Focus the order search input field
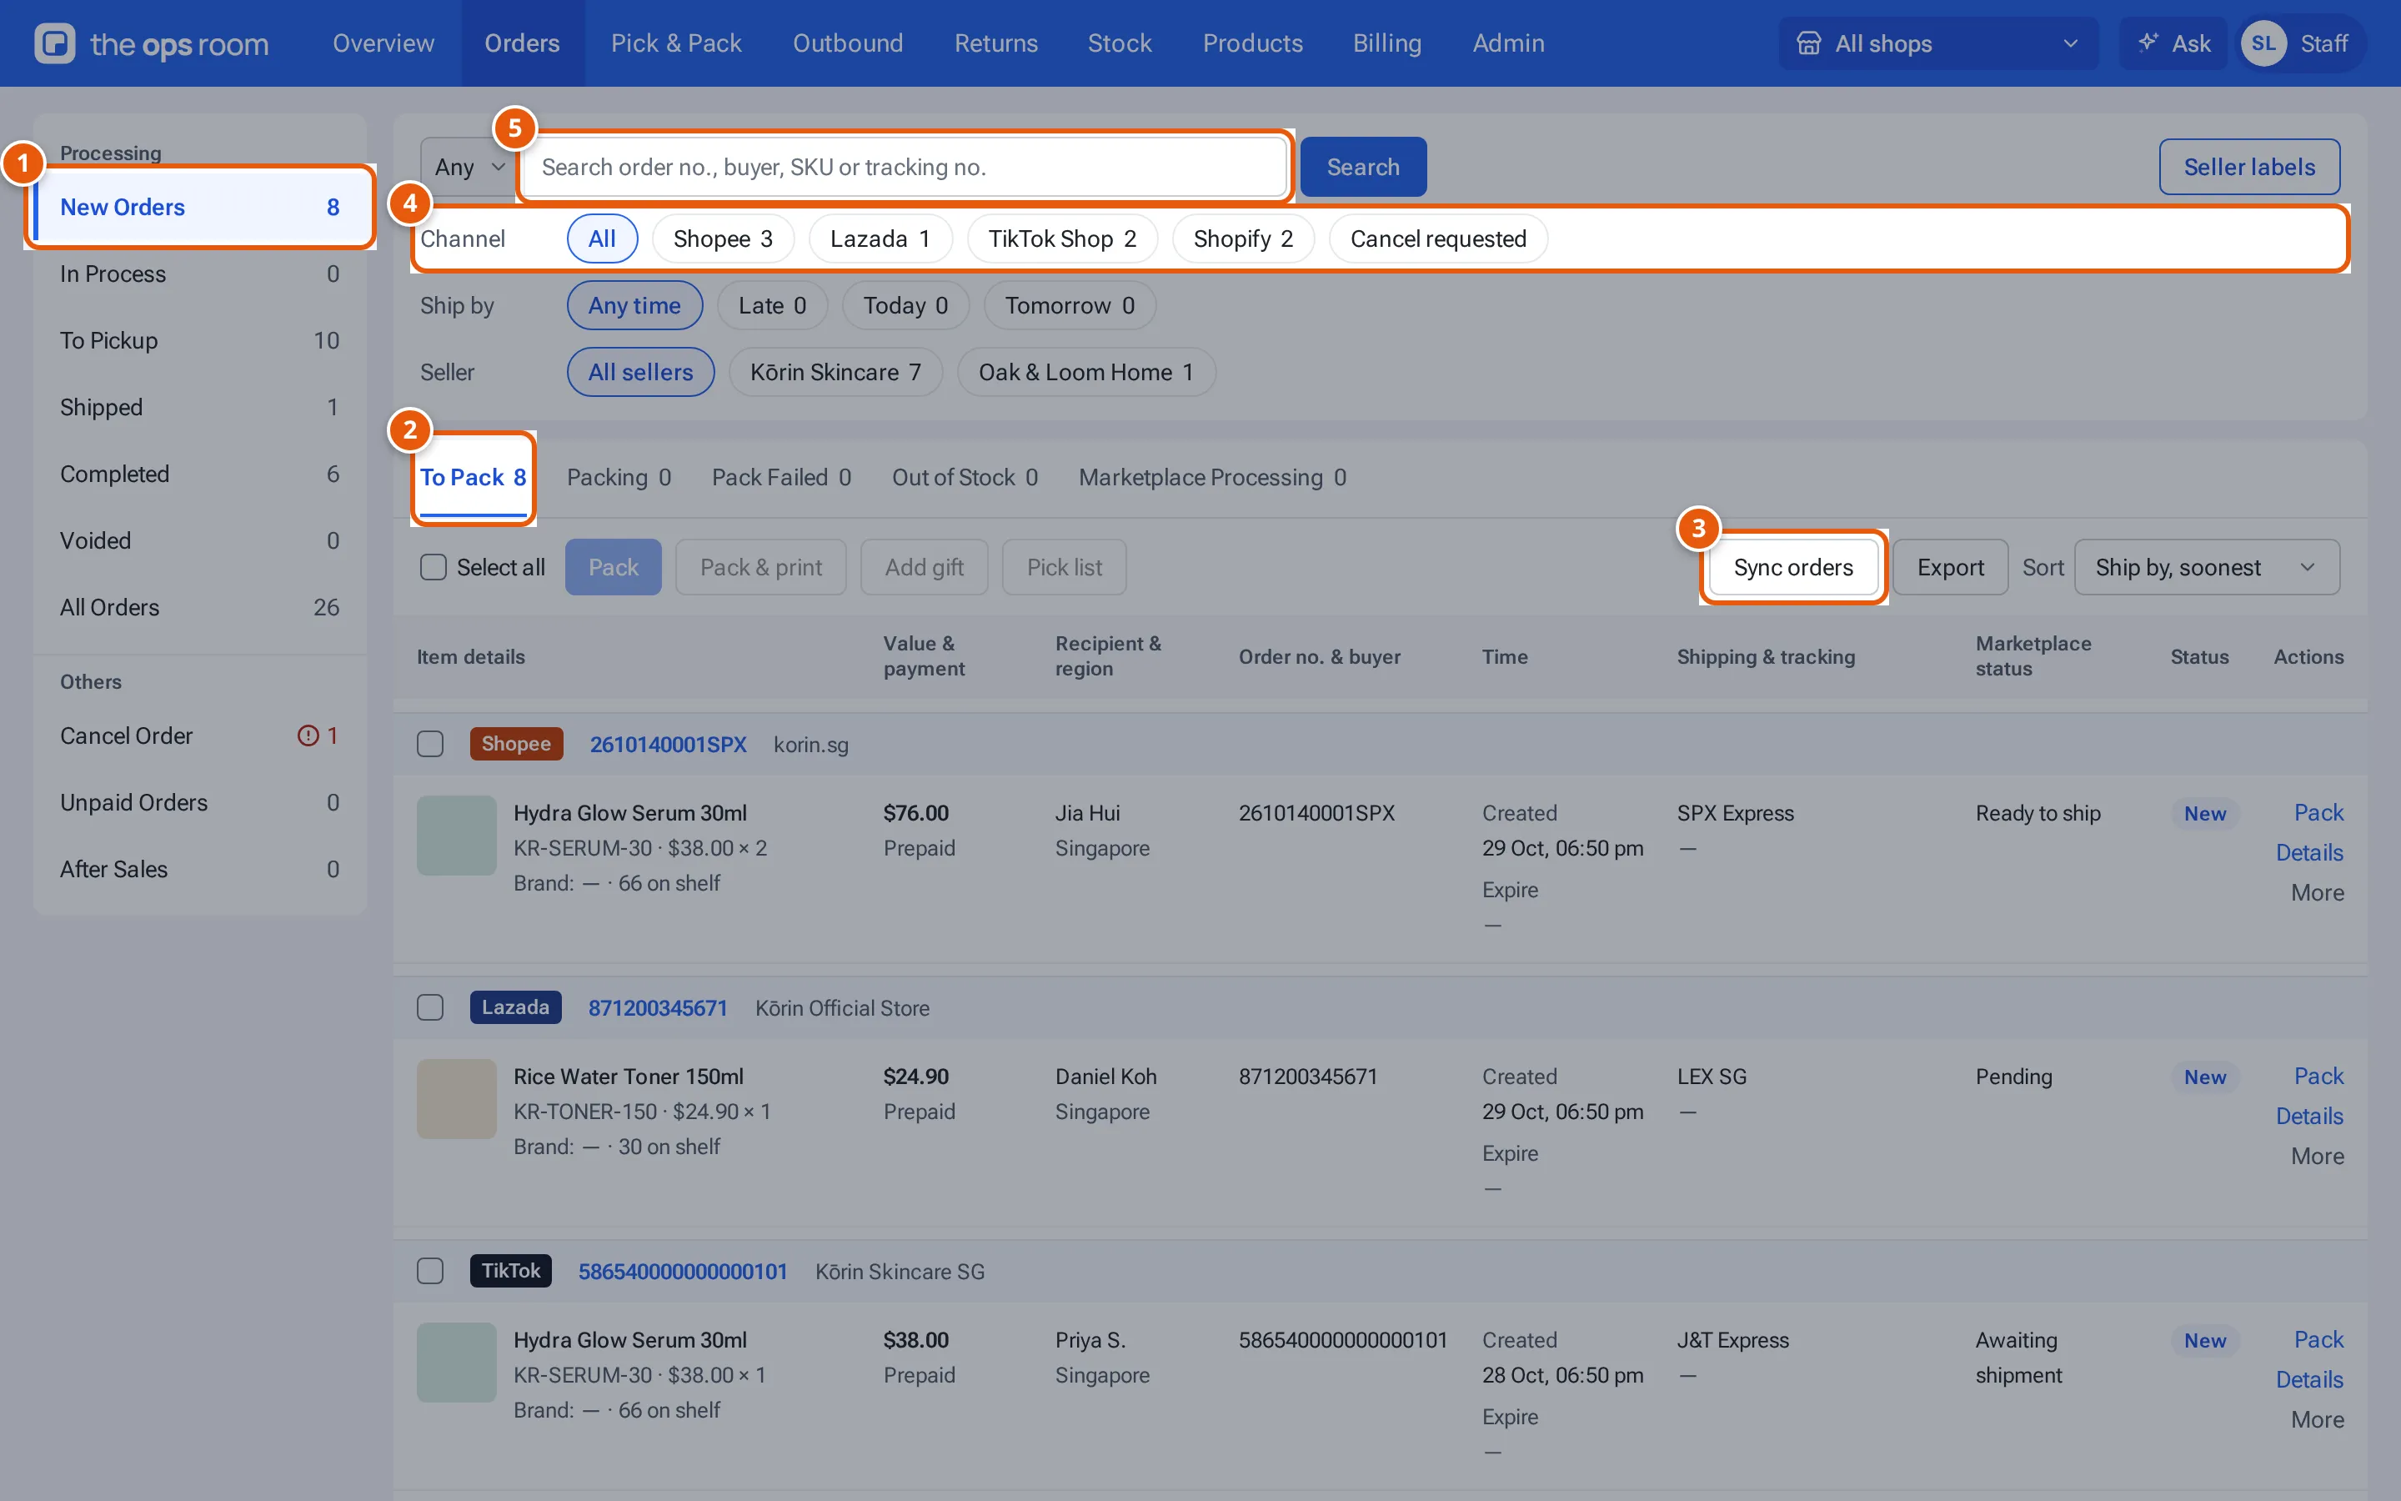Viewport: 2401px width, 1501px height. [x=903, y=167]
